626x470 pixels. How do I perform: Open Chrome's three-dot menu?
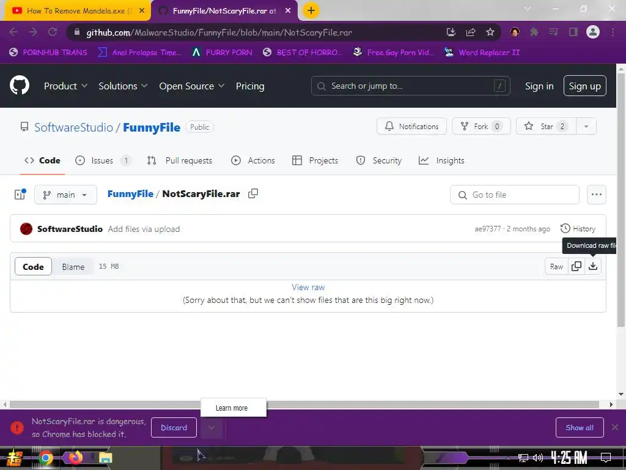pyautogui.click(x=613, y=32)
